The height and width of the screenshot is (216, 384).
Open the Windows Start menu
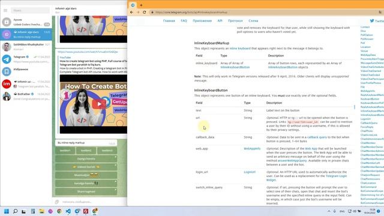coord(7,211)
